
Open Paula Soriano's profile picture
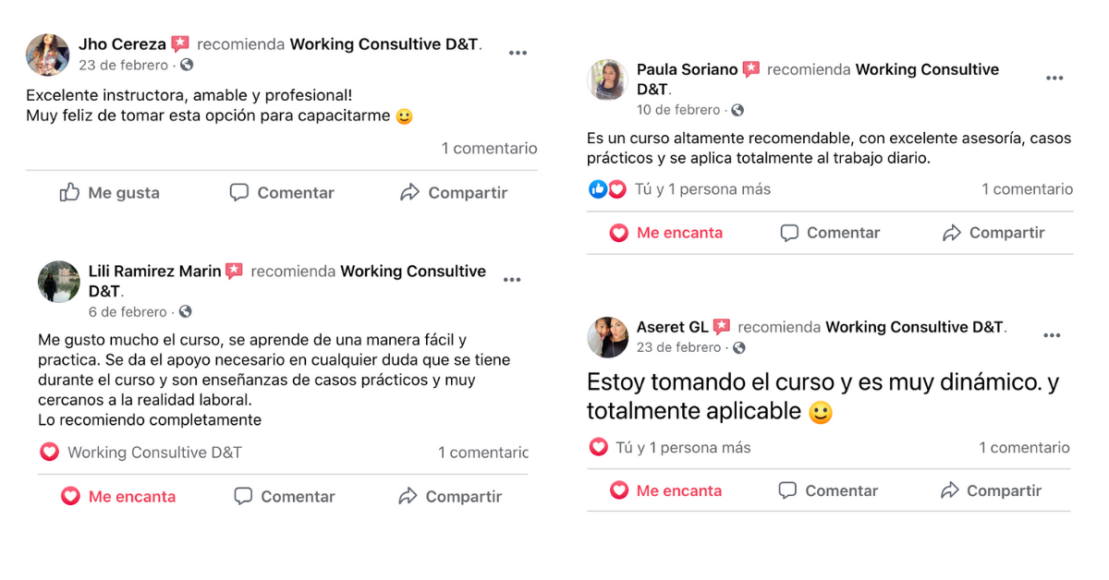(607, 80)
